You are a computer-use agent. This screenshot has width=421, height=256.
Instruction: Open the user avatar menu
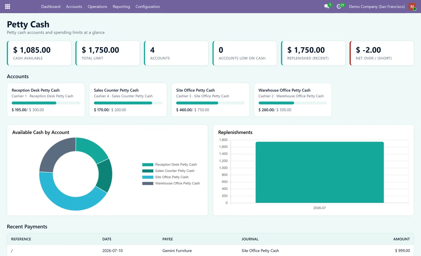pyautogui.click(x=412, y=6)
